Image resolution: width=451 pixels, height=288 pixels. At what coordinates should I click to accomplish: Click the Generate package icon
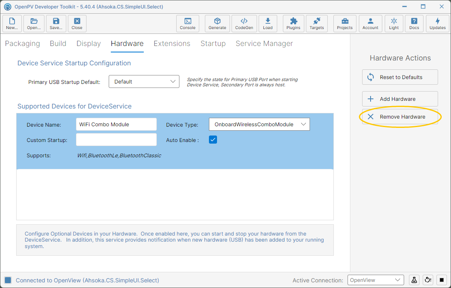tap(217, 23)
